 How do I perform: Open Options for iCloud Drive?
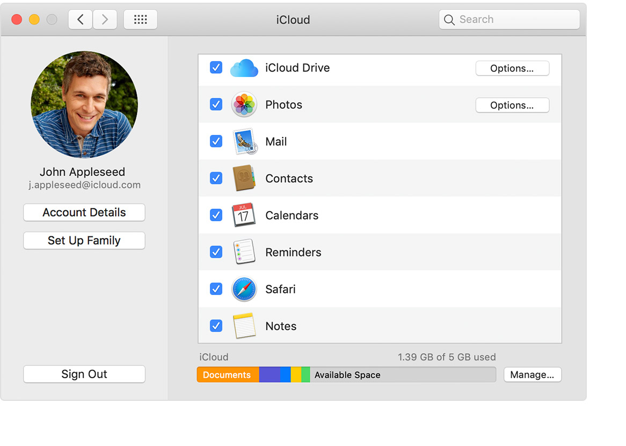tap(512, 68)
